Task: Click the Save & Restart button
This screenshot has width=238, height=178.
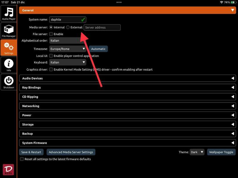Action: tap(31, 152)
